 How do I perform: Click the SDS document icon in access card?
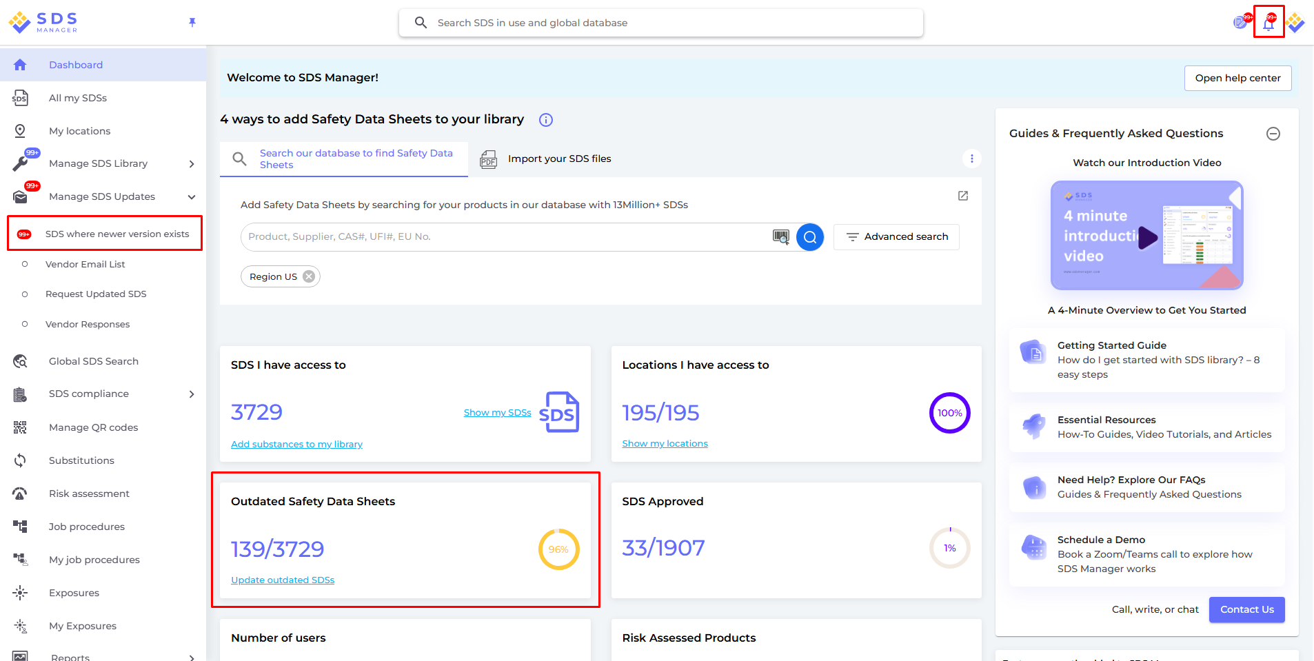(559, 412)
